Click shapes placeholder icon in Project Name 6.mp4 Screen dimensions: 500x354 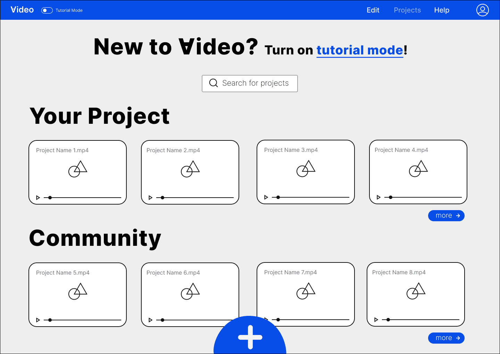(x=190, y=291)
